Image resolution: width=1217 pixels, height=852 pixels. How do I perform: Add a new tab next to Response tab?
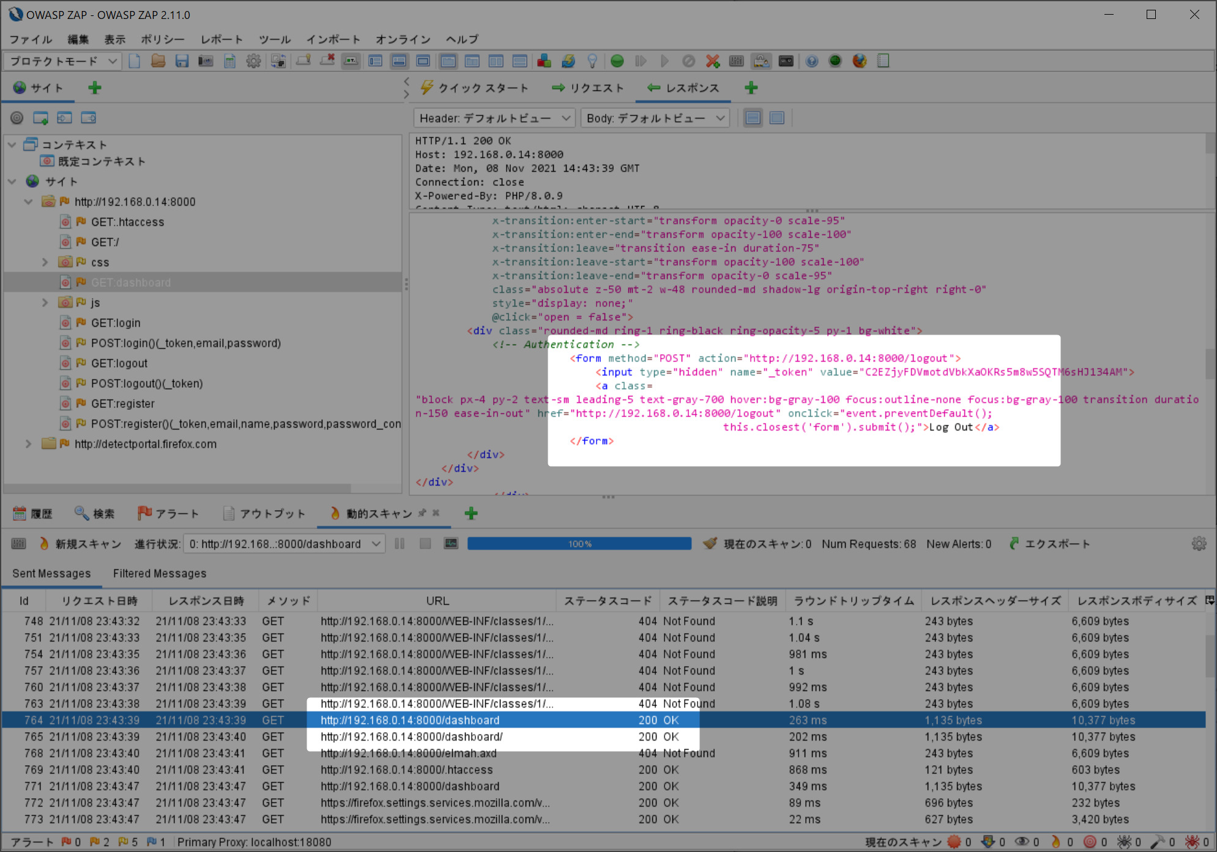tap(751, 88)
